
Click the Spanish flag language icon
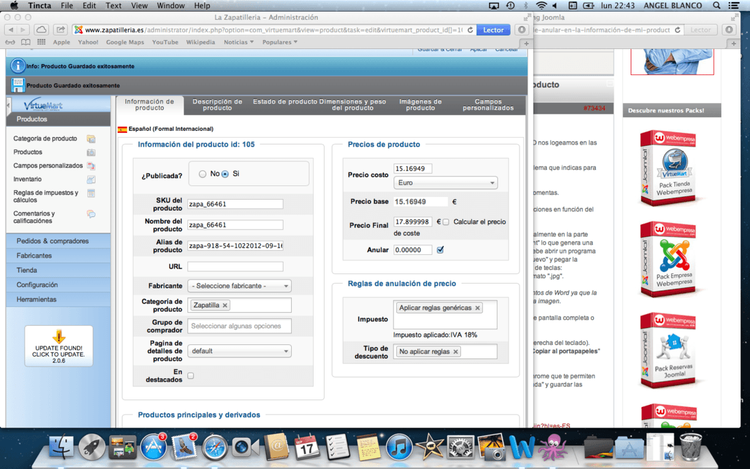pos(123,129)
